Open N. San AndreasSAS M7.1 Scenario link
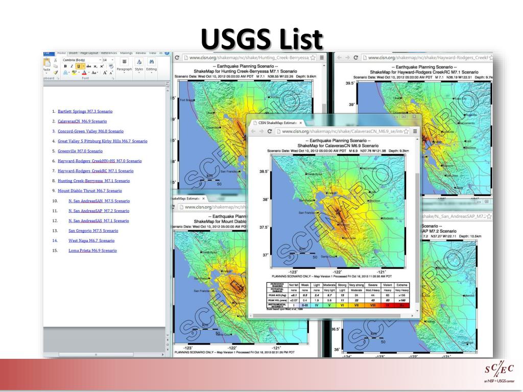This screenshot has width=523, height=392. (x=99, y=220)
